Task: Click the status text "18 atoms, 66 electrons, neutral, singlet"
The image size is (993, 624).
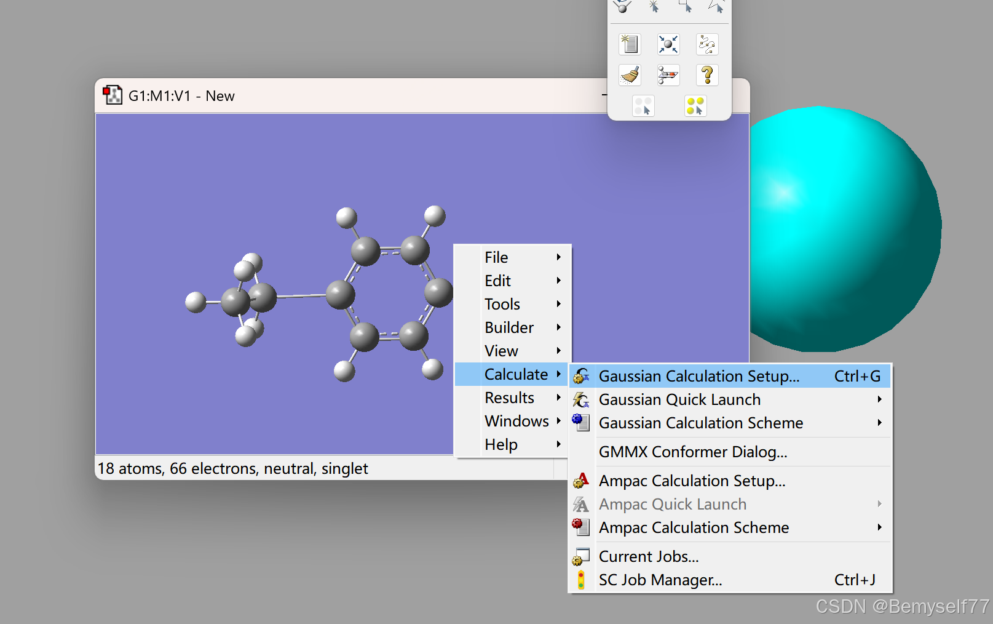Action: 233,468
